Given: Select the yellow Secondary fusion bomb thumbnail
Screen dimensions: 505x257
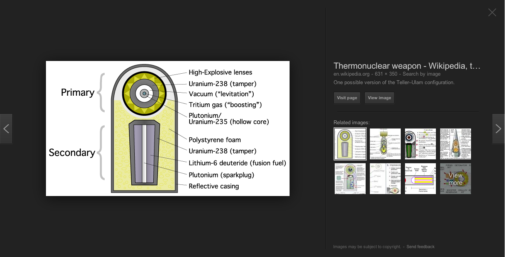Looking at the screenshot, I should point(420,178).
